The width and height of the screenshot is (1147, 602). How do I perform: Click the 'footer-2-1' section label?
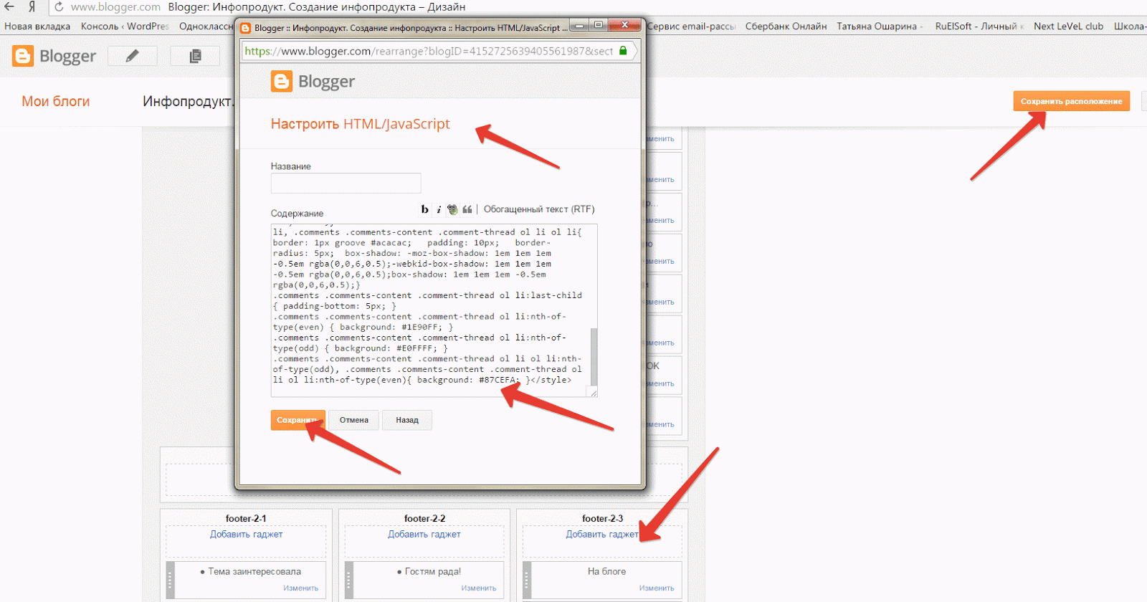(246, 518)
